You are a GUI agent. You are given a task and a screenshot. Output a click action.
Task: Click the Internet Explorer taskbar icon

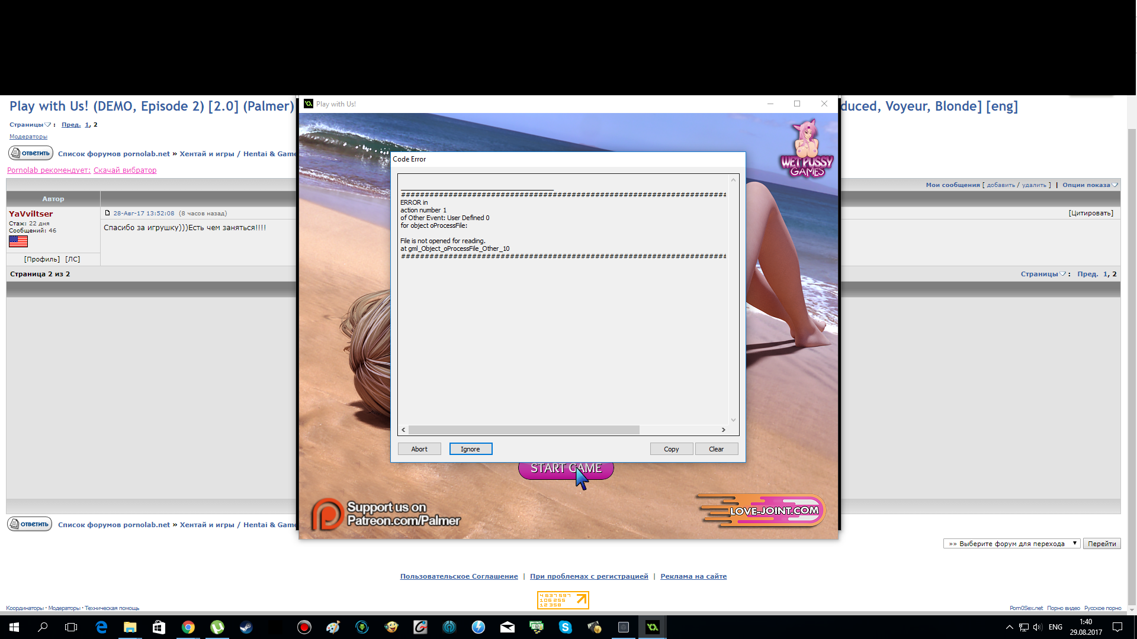(x=100, y=627)
